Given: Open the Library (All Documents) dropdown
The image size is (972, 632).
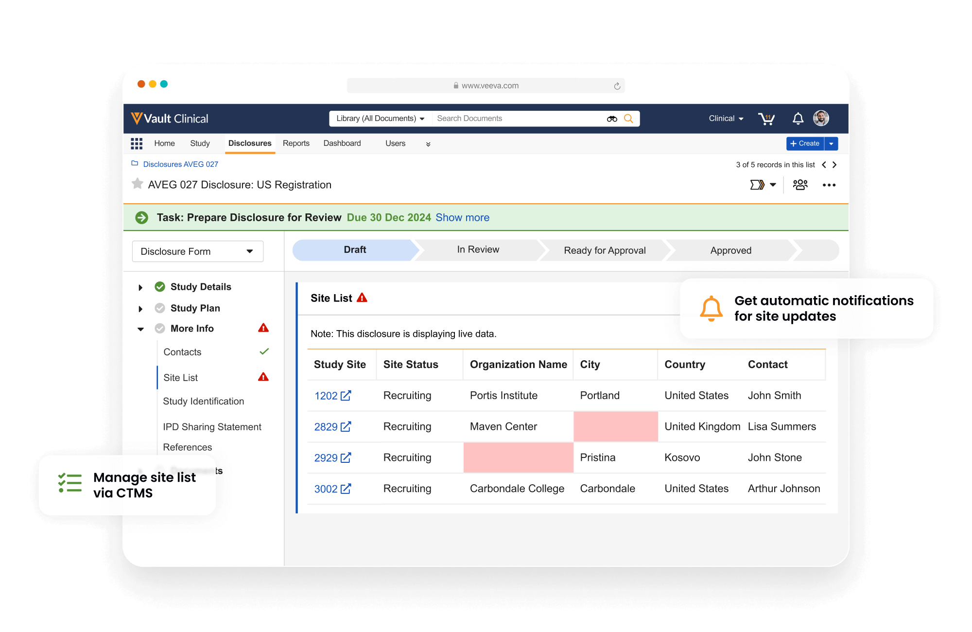Looking at the screenshot, I should 380,119.
